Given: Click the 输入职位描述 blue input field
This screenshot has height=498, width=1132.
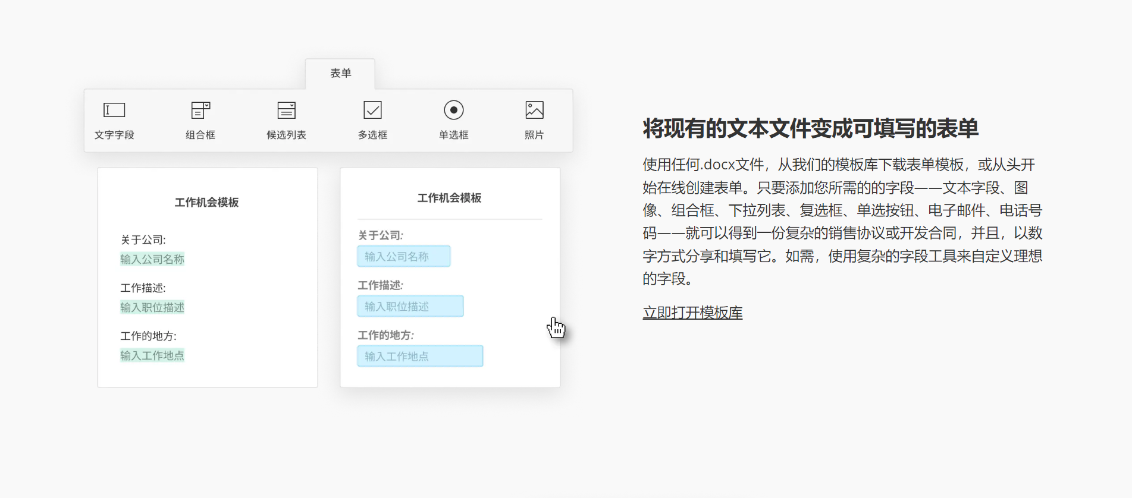Looking at the screenshot, I should pos(410,306).
